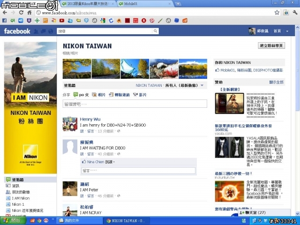
Task: Click the large I AM NIKON profile banner
Action: coord(30,108)
